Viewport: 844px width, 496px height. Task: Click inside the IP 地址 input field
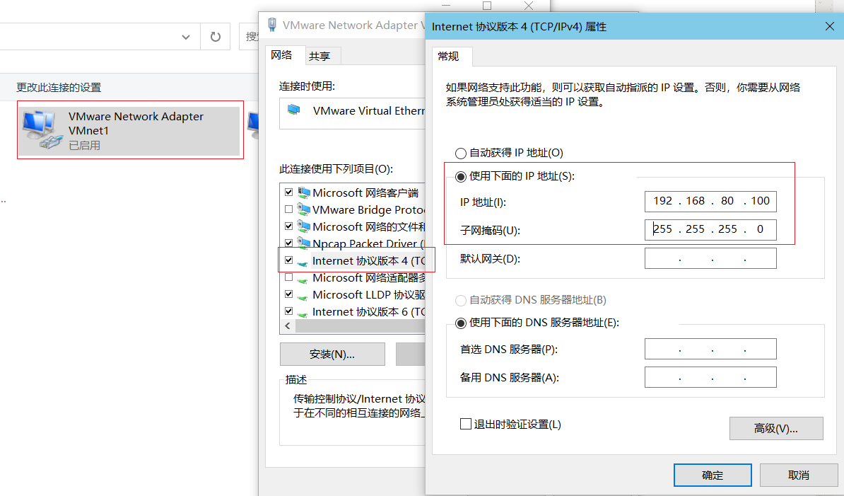click(710, 202)
